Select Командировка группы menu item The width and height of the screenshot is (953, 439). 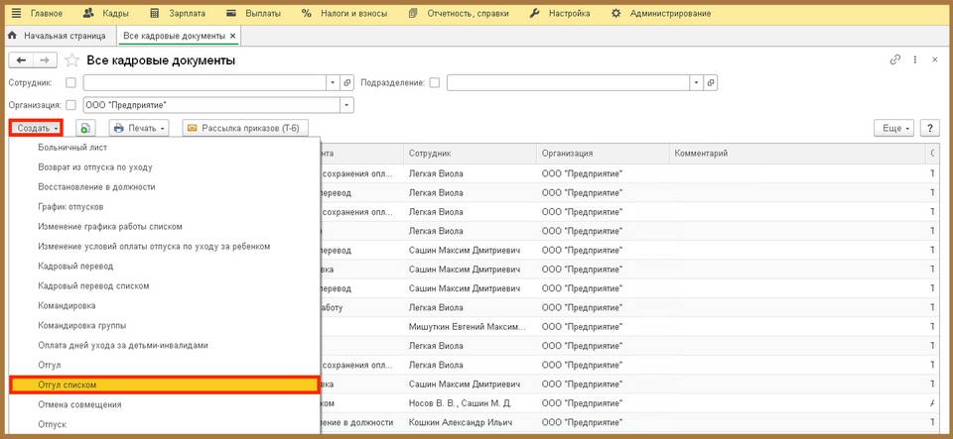pyautogui.click(x=164, y=325)
